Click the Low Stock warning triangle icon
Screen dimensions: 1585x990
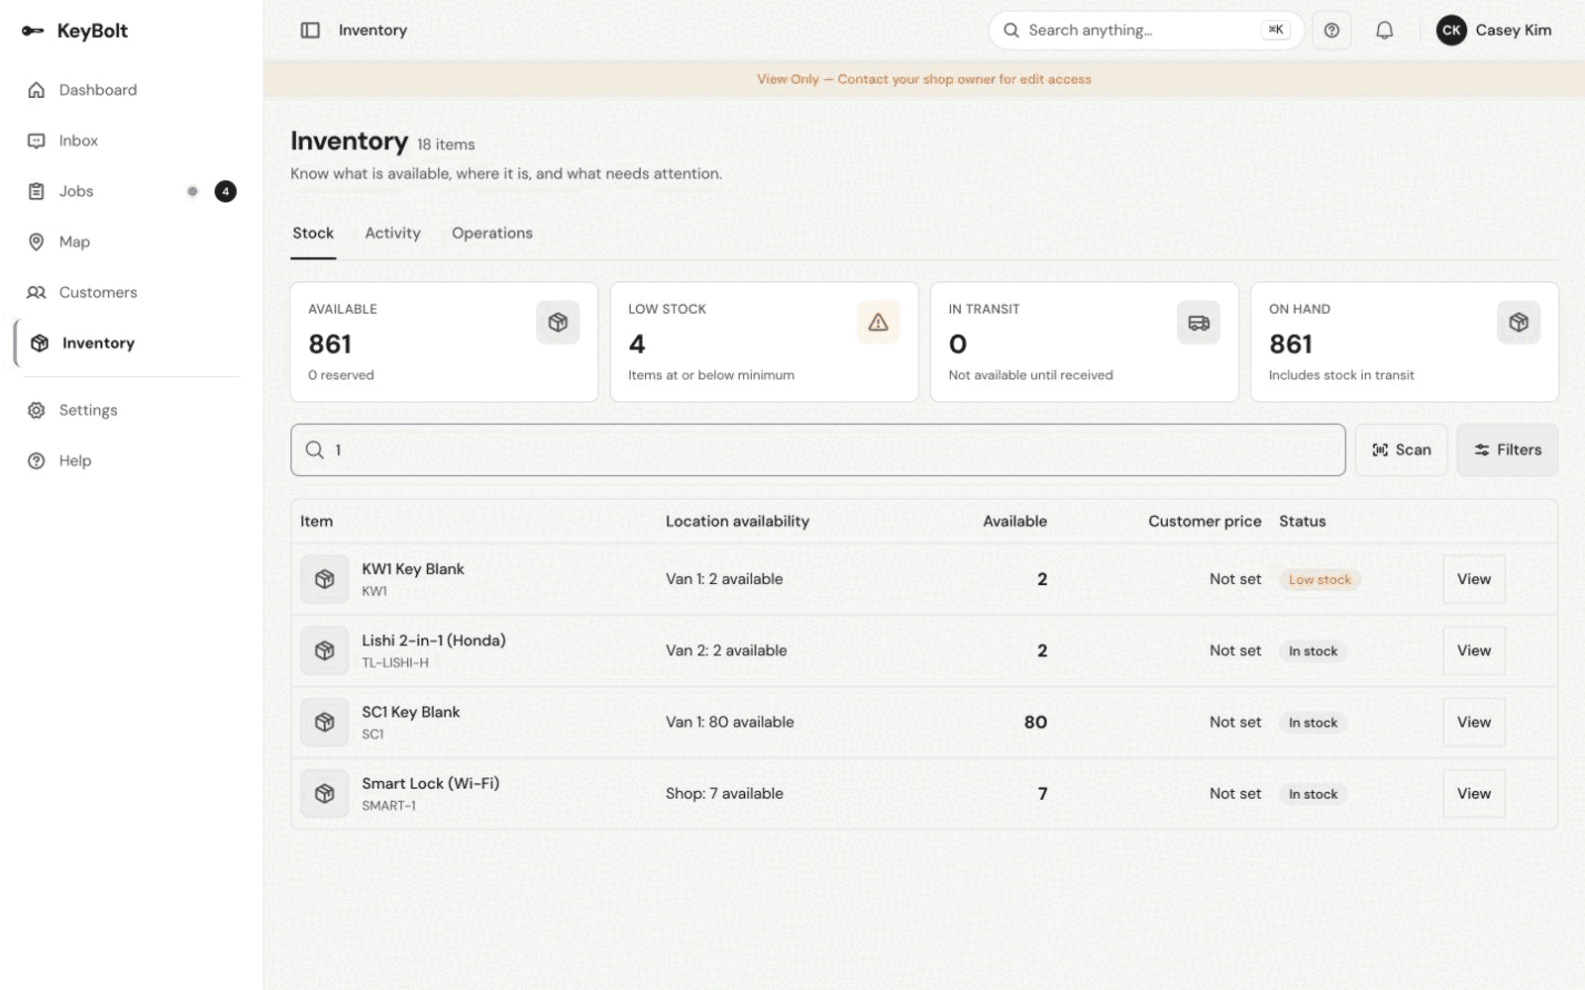[878, 323]
